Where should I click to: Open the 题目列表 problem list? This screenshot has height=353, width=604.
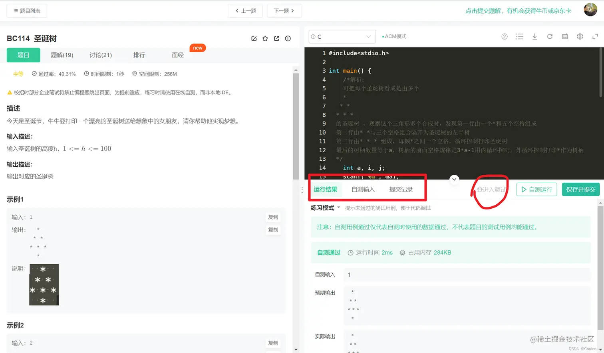(26, 11)
